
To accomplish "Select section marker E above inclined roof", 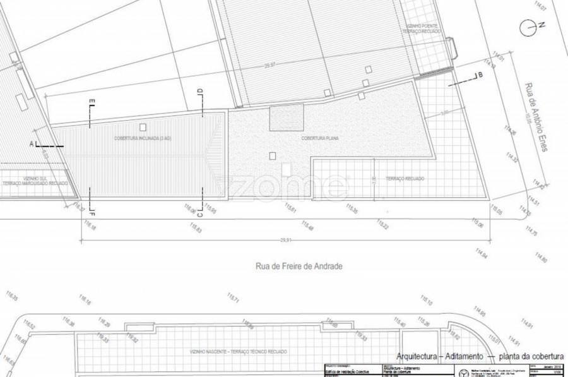I will 92,101.
